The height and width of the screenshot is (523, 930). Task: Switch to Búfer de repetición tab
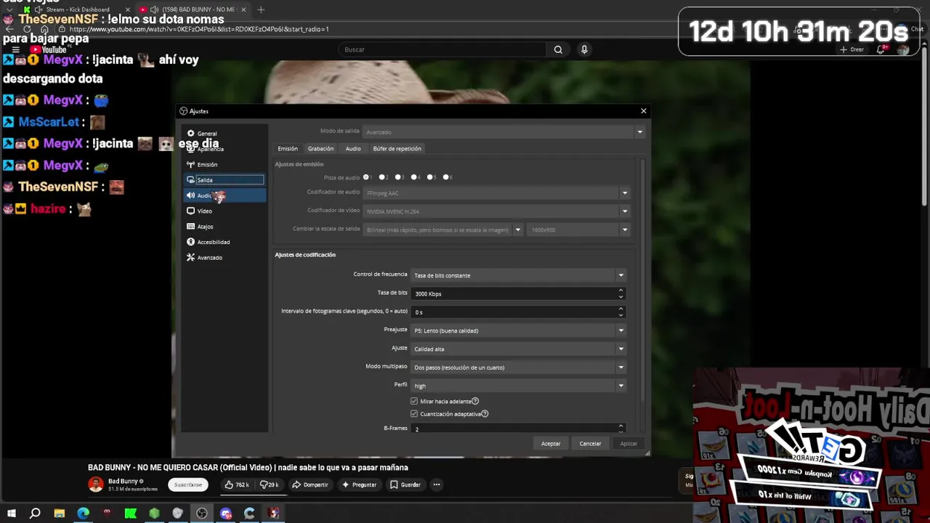[x=397, y=148]
